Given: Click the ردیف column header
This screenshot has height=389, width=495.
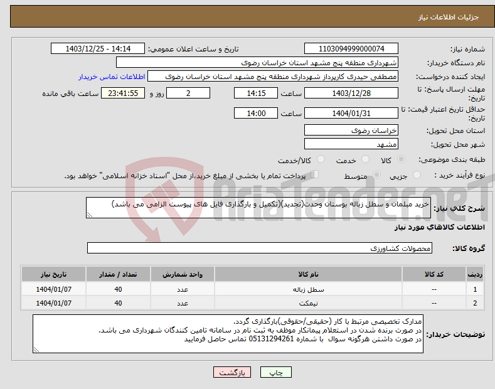Looking at the screenshot, I should (x=475, y=274).
